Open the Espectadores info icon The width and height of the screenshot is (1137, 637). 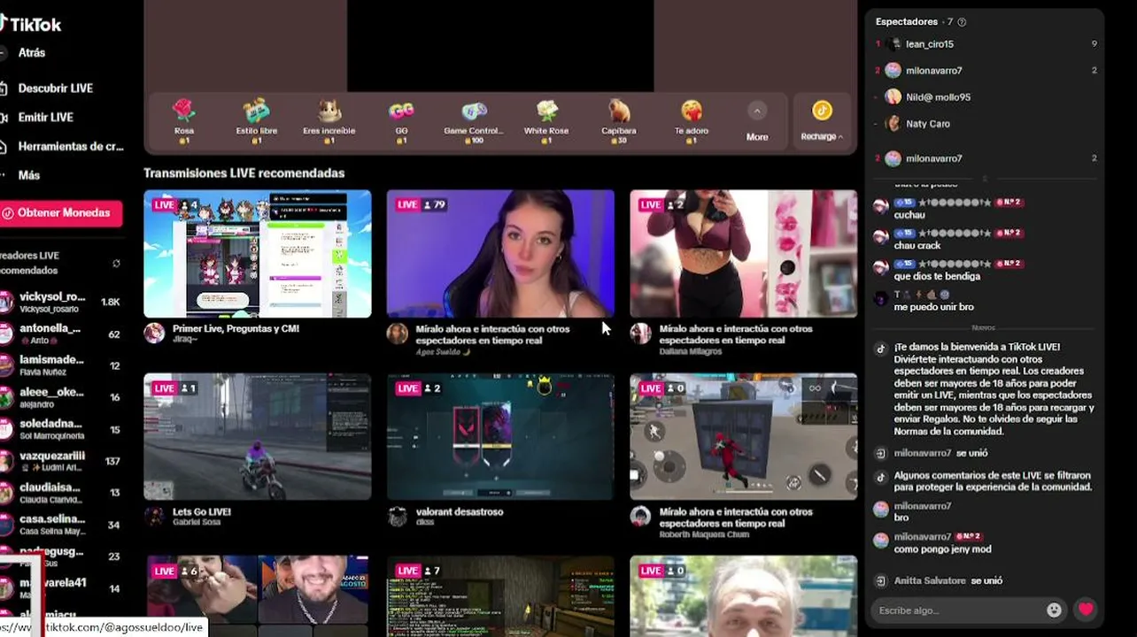tap(962, 22)
